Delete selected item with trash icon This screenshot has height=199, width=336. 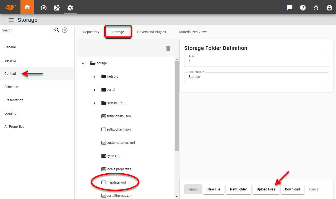pyautogui.click(x=168, y=48)
